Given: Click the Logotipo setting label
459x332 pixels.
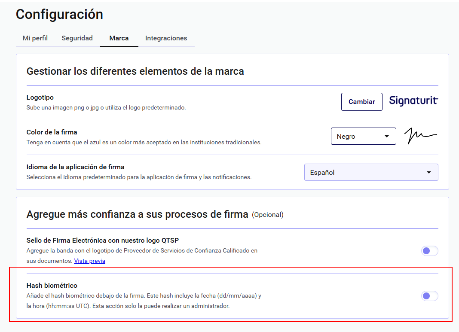Looking at the screenshot, I should [40, 97].
